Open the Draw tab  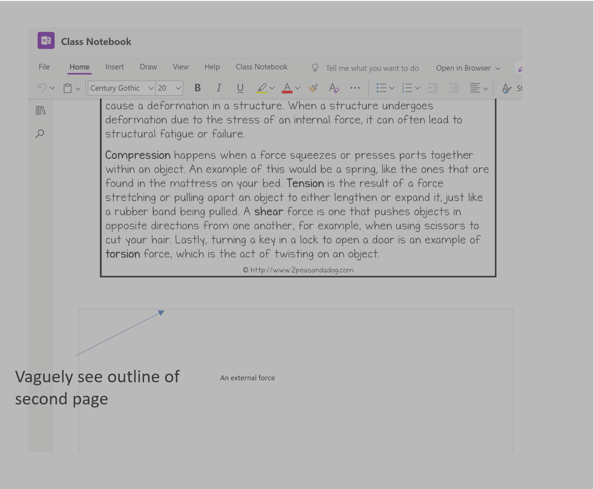click(148, 67)
